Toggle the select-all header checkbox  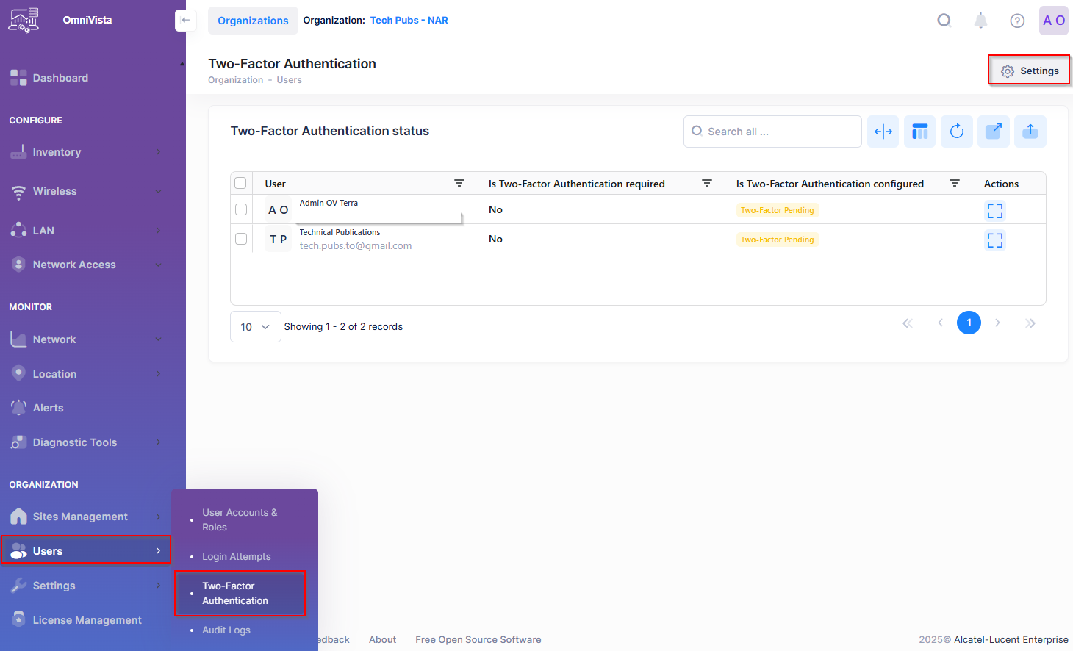pos(240,183)
